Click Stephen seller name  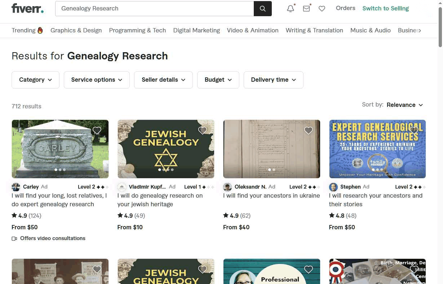click(x=350, y=186)
